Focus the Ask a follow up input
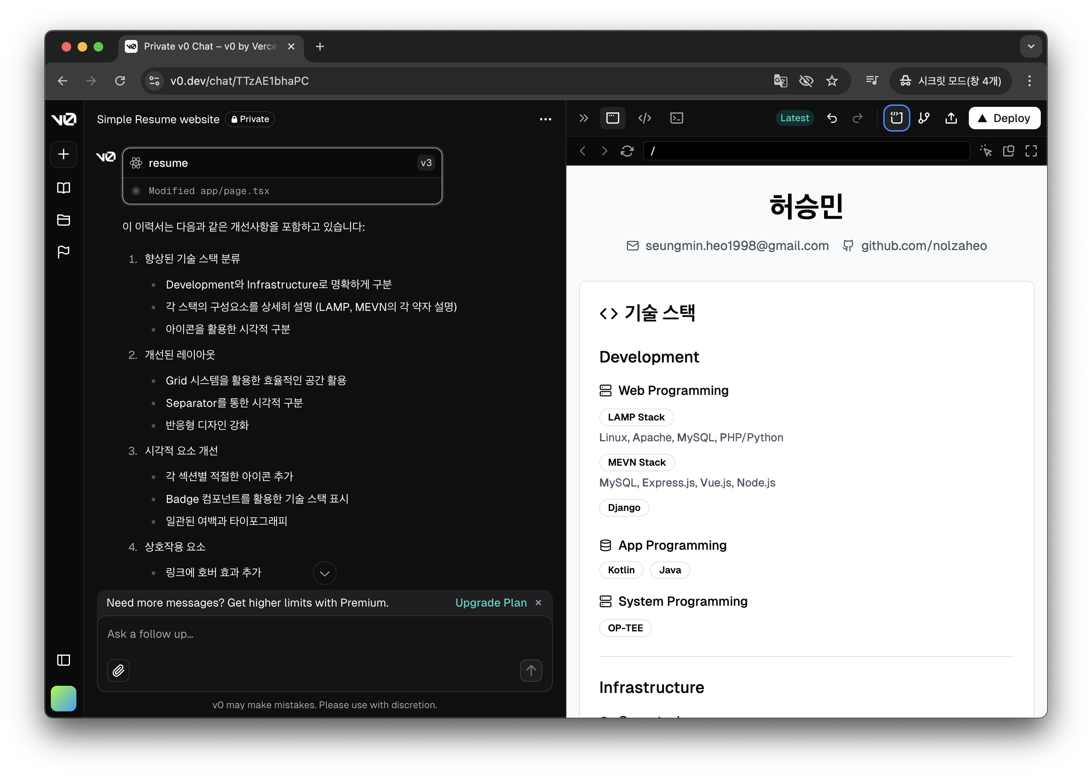Image resolution: width=1092 pixels, height=777 pixels. [x=324, y=635]
